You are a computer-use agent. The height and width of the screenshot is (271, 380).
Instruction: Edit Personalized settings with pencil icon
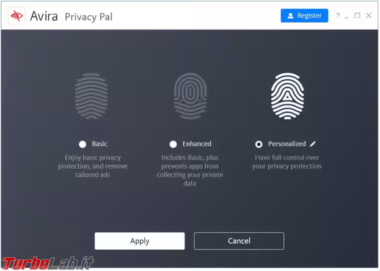[313, 144]
